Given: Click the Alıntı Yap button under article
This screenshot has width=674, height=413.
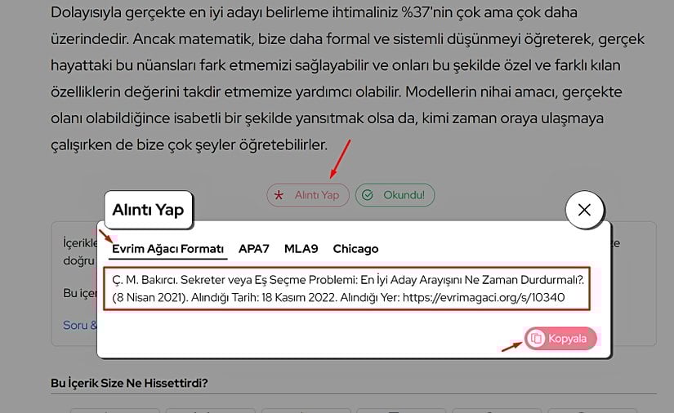Looking at the screenshot, I should (308, 195).
